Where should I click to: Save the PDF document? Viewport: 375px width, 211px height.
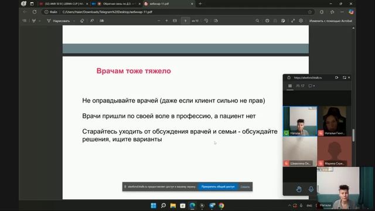[x=275, y=21]
